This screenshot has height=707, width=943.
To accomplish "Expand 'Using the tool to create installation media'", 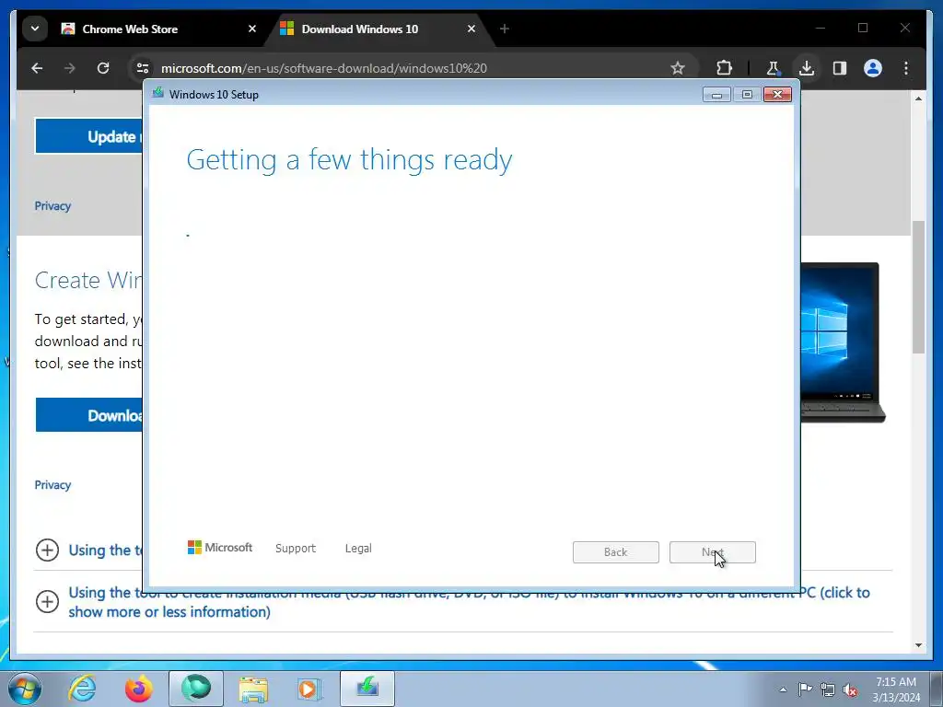I will 47,602.
